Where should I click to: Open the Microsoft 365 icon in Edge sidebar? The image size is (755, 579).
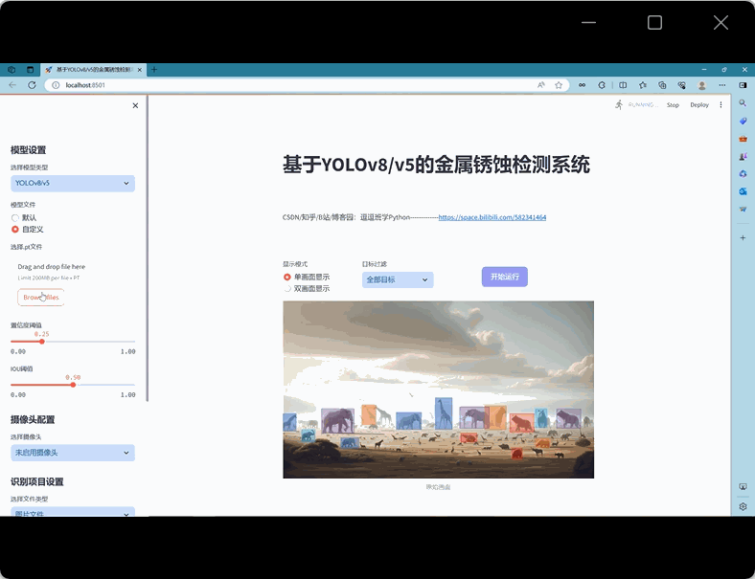coord(743,173)
